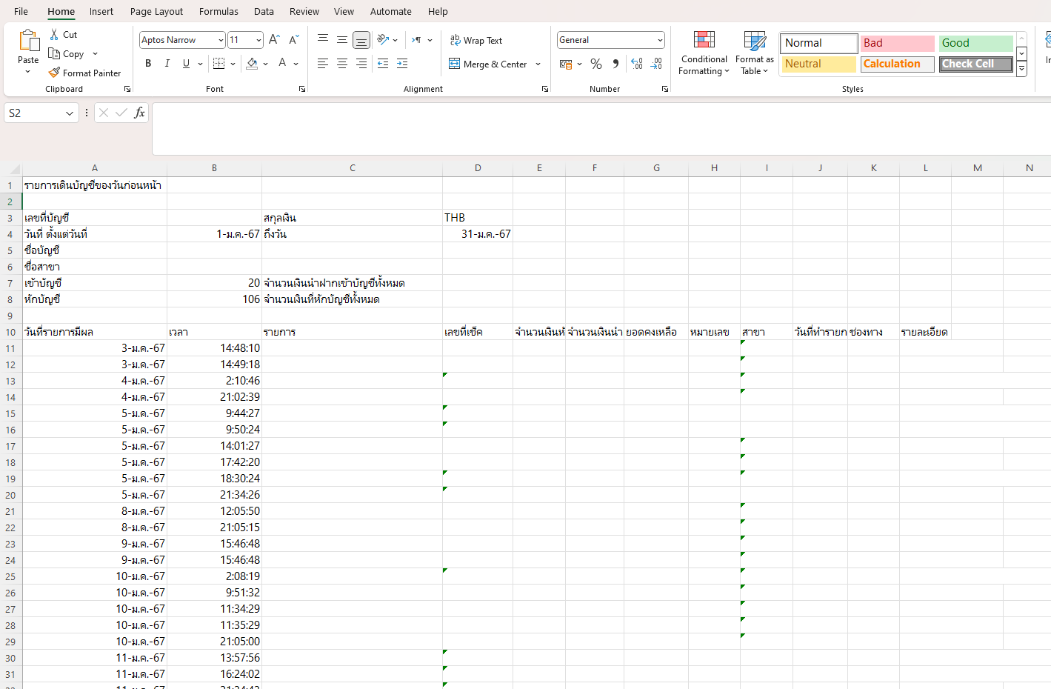
Task: Decrease font size with the smaller A icon
Action: (293, 40)
